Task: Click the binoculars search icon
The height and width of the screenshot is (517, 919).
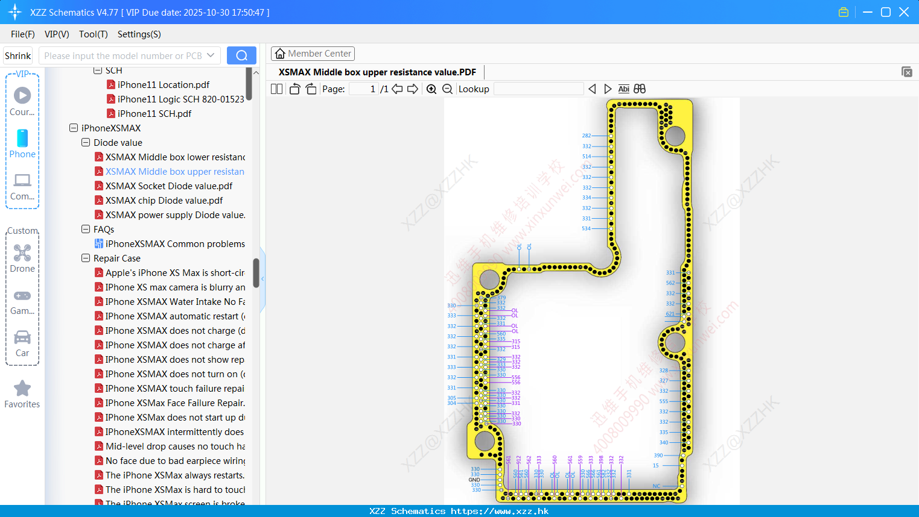Action: pos(640,89)
